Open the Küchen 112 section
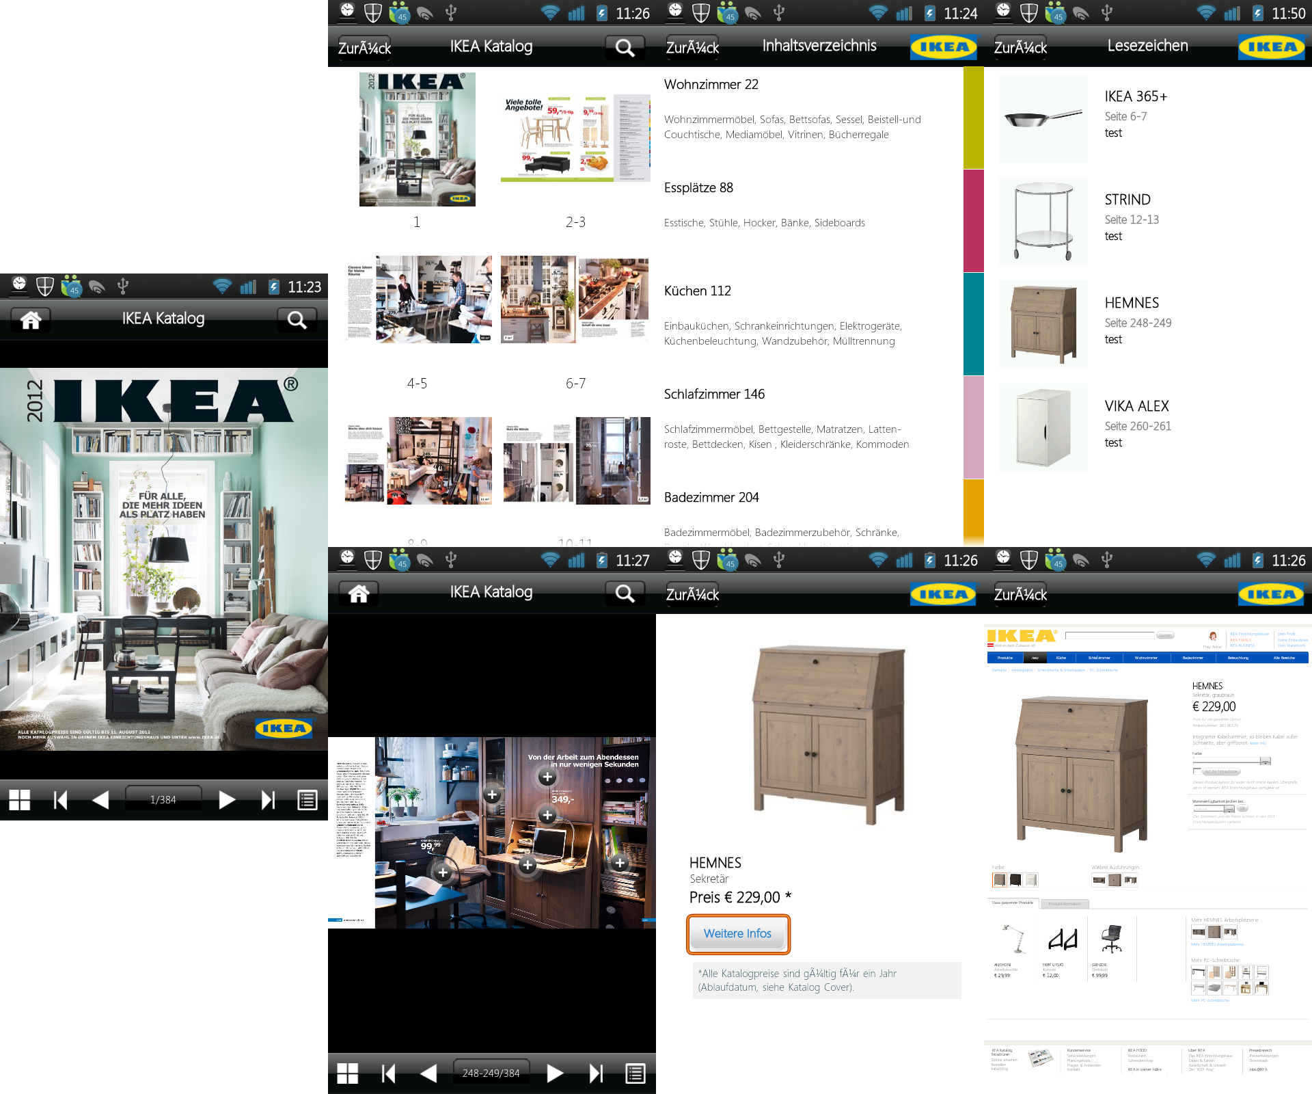1312x1094 pixels. point(697,291)
